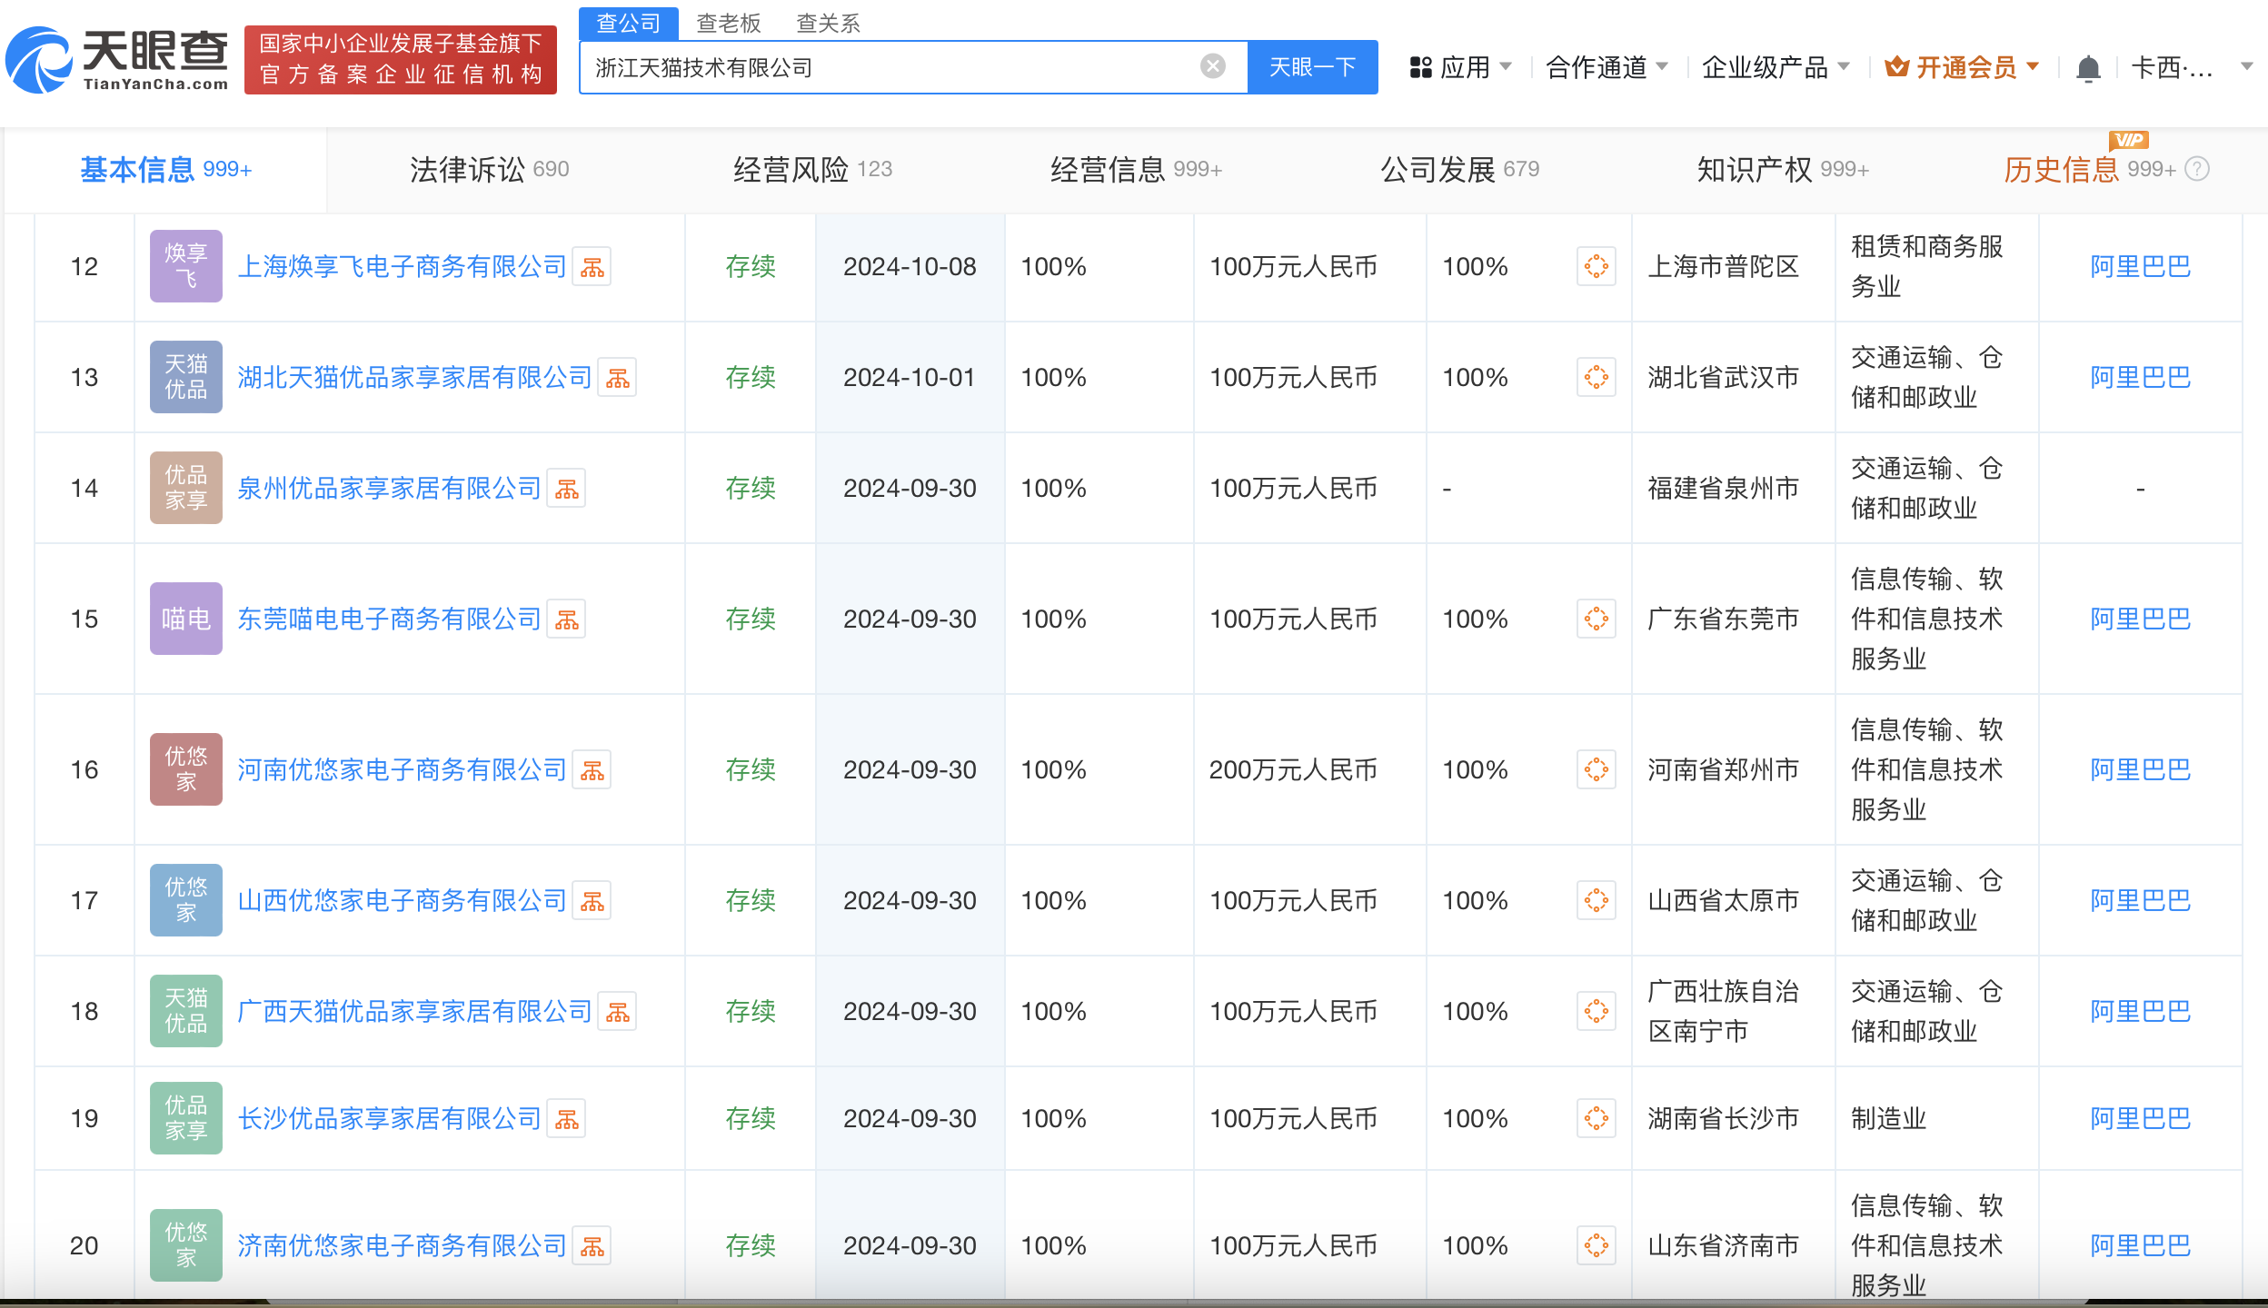
Task: Open the 经营信息 tab
Action: (1136, 170)
